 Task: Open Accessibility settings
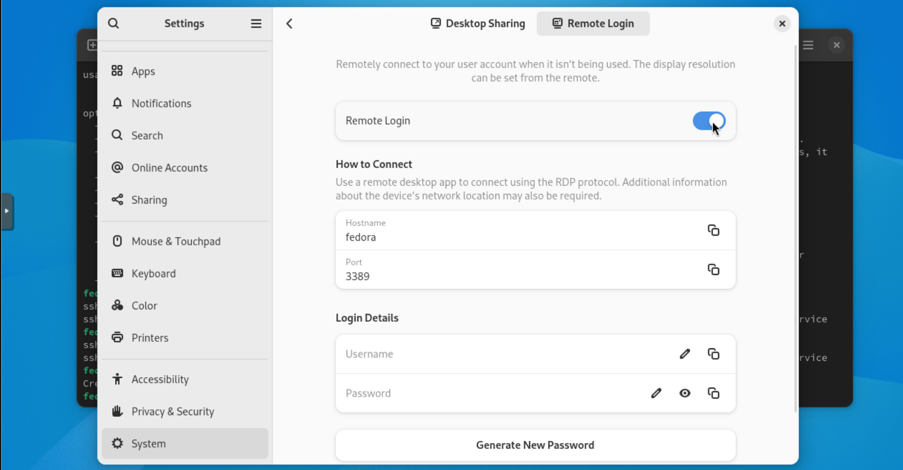click(x=185, y=379)
